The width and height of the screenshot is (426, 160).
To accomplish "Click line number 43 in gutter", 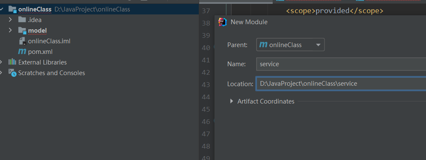I will [x=206, y=85].
